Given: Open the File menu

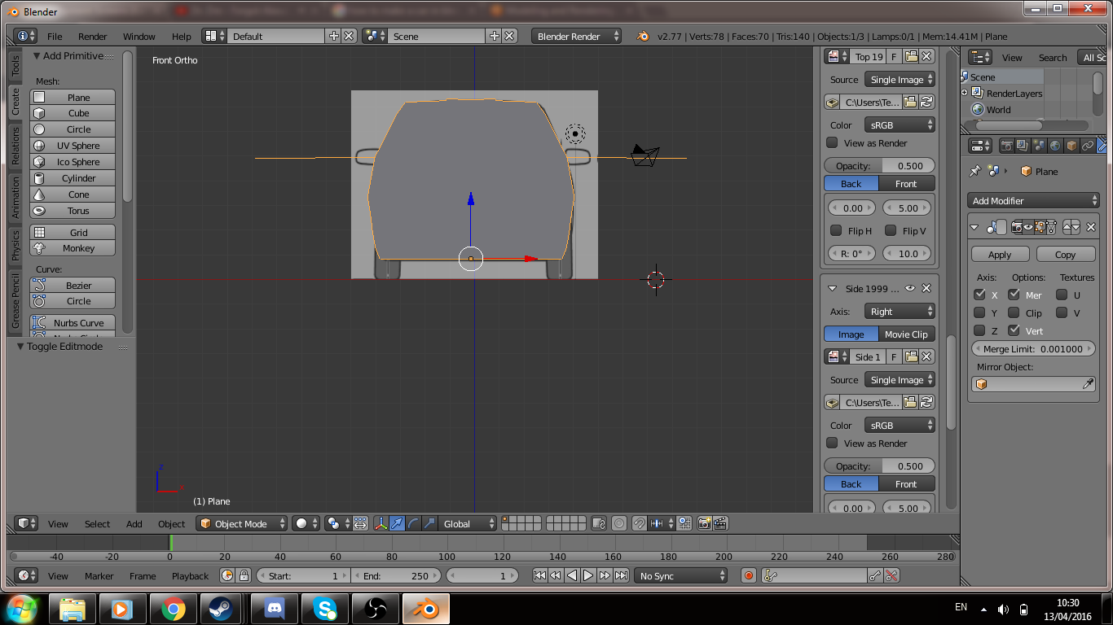Looking at the screenshot, I should (x=55, y=37).
